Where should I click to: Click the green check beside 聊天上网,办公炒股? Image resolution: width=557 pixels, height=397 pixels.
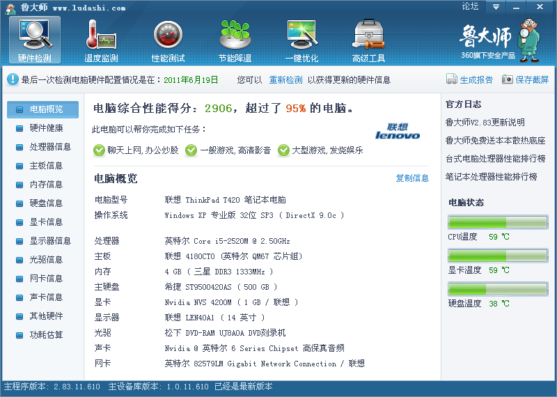pyautogui.click(x=99, y=150)
